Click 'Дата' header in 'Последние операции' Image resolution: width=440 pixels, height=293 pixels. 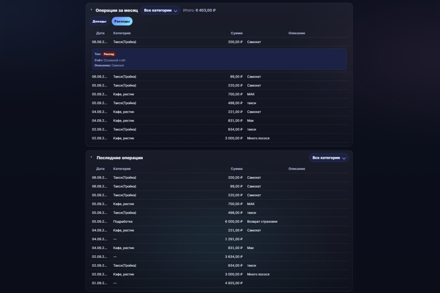(x=100, y=169)
